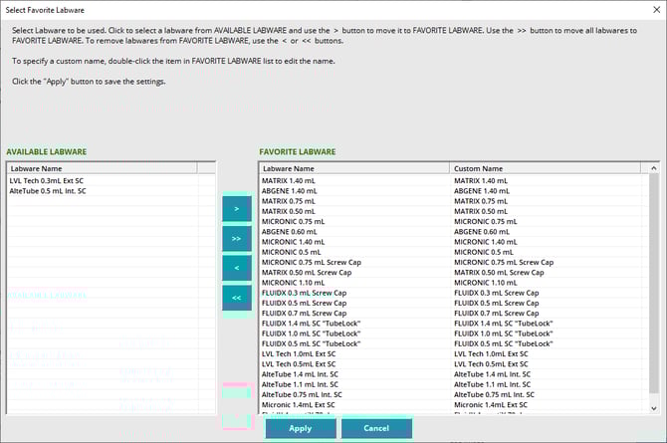Viewport: 667px width, 443px height.
Task: Click the single right arrow move button
Action: click(x=236, y=210)
